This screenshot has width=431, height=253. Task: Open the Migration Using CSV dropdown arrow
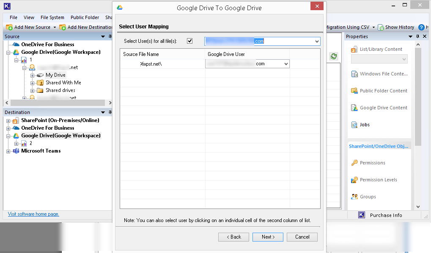click(373, 27)
